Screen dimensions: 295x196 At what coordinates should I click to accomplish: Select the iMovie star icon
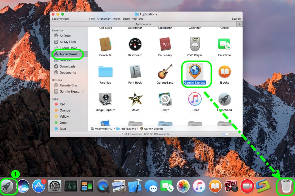[135, 99]
